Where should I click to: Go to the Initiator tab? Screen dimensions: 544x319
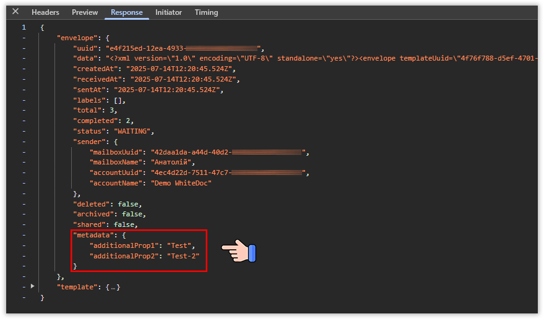169,12
